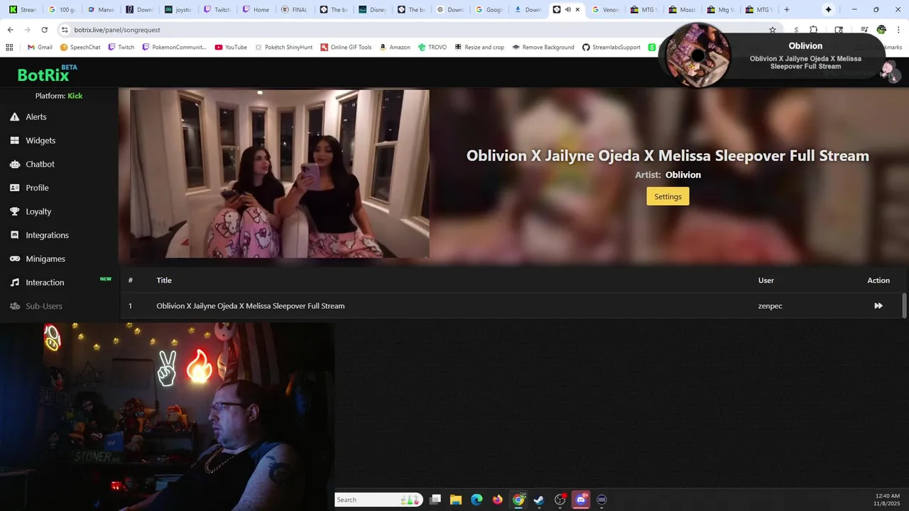The image size is (909, 511).
Task: Open Discord from taskbar
Action: pyautogui.click(x=581, y=500)
